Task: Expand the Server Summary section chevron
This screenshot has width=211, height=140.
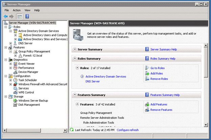Action: [75, 49]
